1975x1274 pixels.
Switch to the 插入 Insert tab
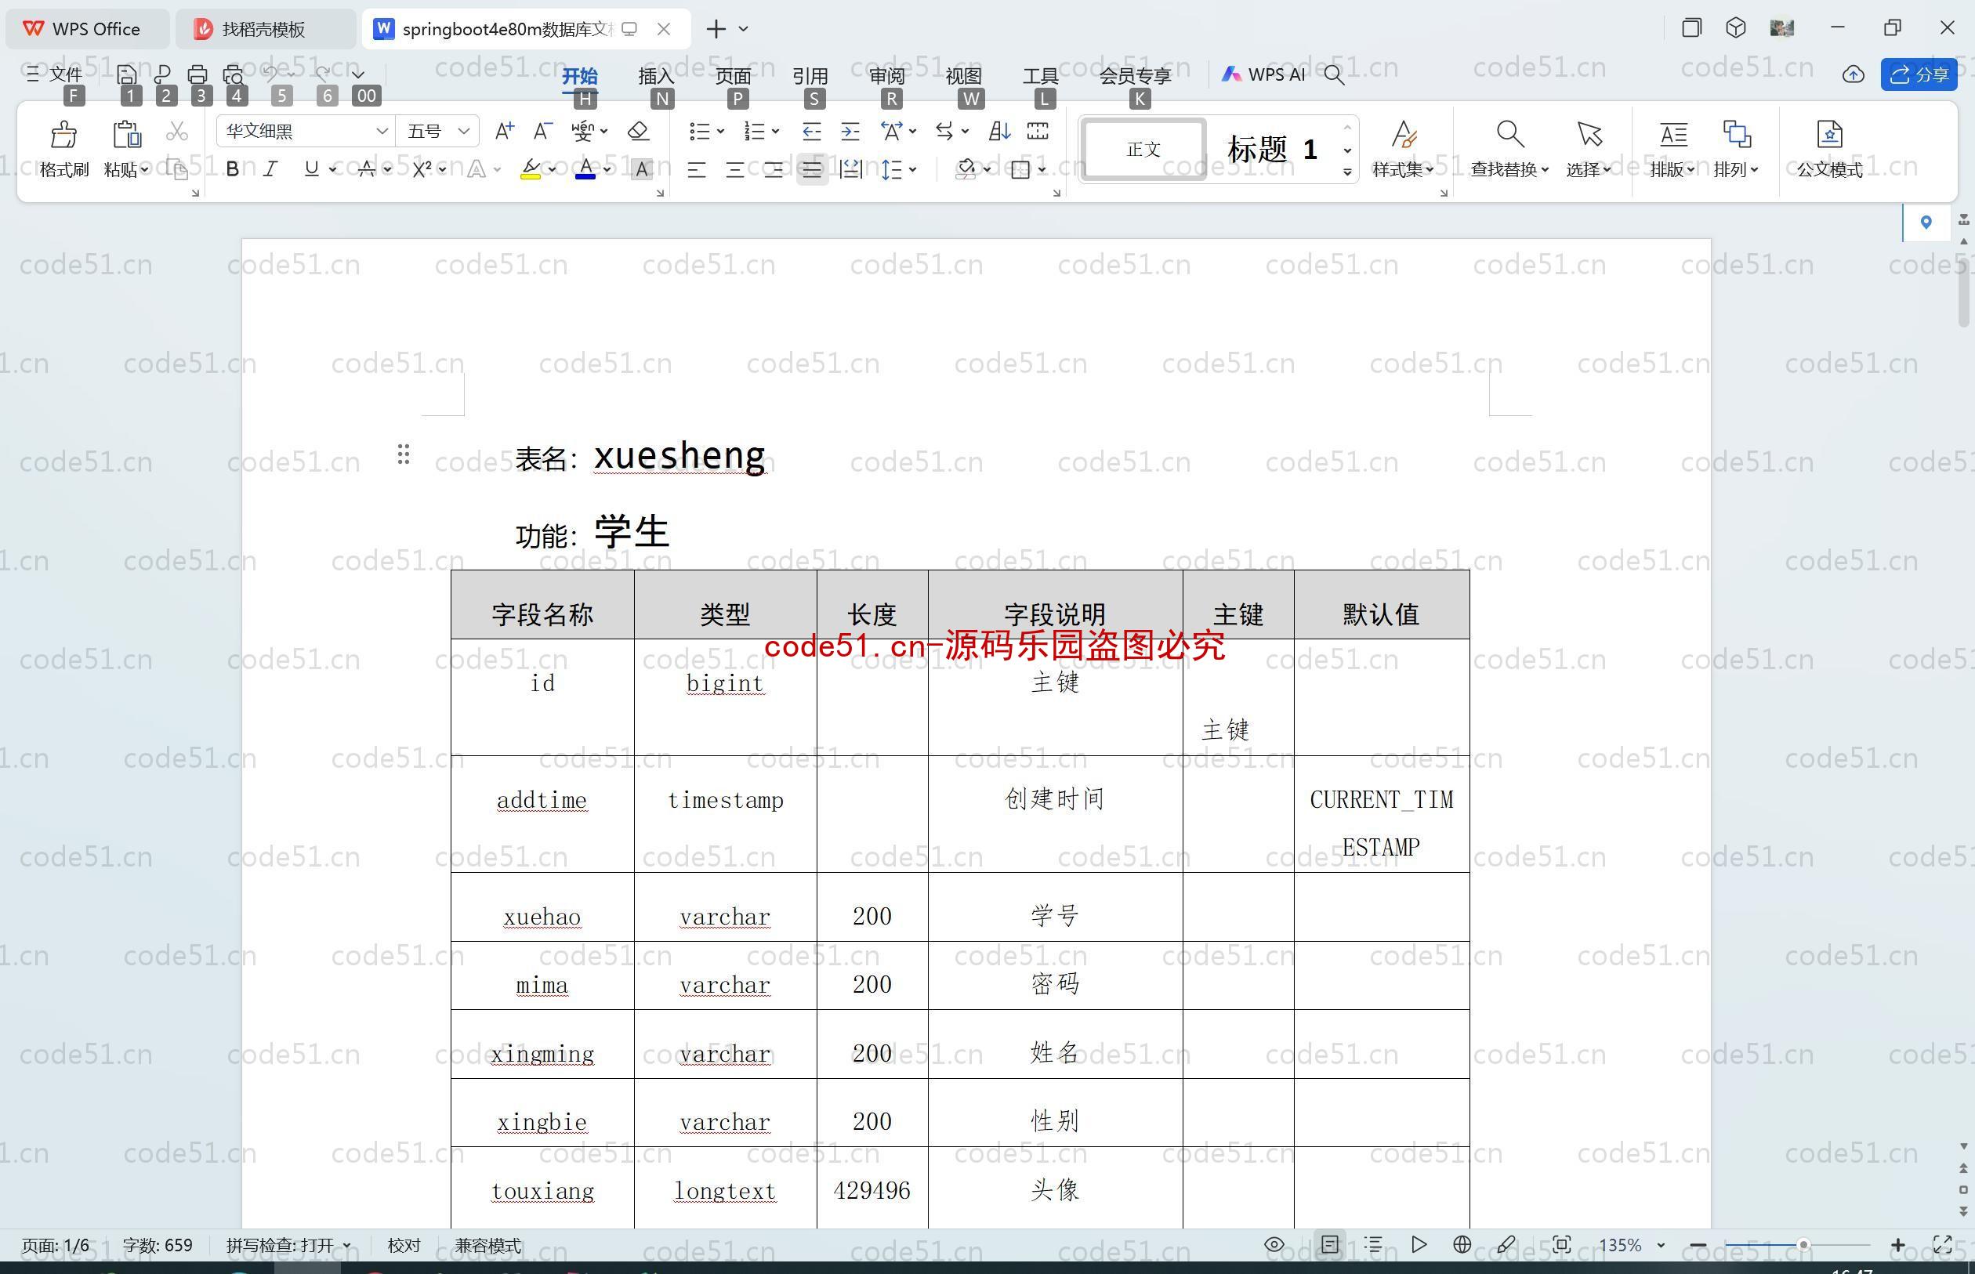tap(656, 75)
